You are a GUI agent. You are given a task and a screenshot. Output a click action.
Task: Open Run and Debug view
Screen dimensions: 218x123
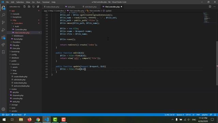coord(3,30)
